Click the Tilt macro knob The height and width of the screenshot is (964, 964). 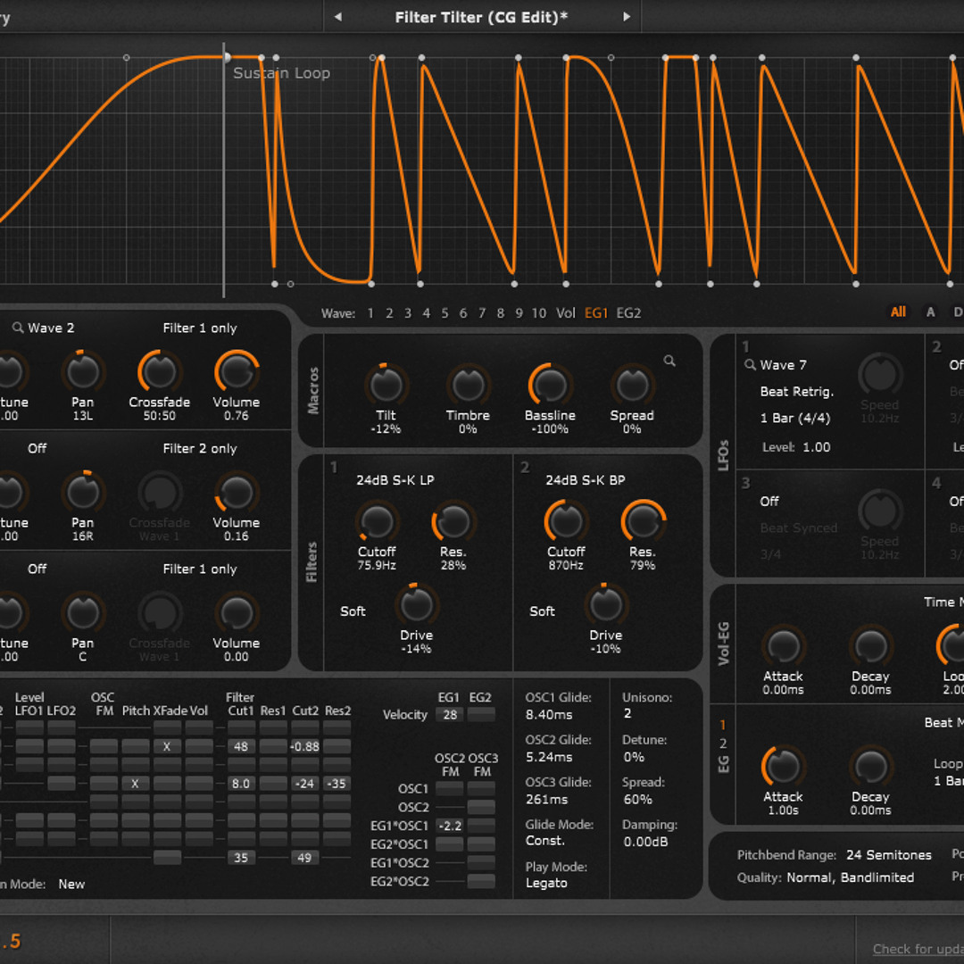[x=386, y=385]
